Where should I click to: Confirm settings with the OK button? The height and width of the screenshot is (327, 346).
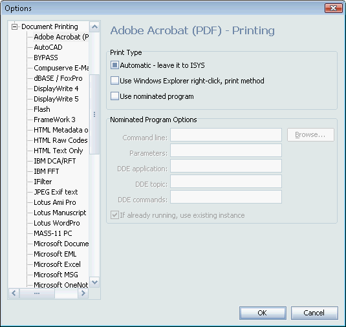click(263, 313)
